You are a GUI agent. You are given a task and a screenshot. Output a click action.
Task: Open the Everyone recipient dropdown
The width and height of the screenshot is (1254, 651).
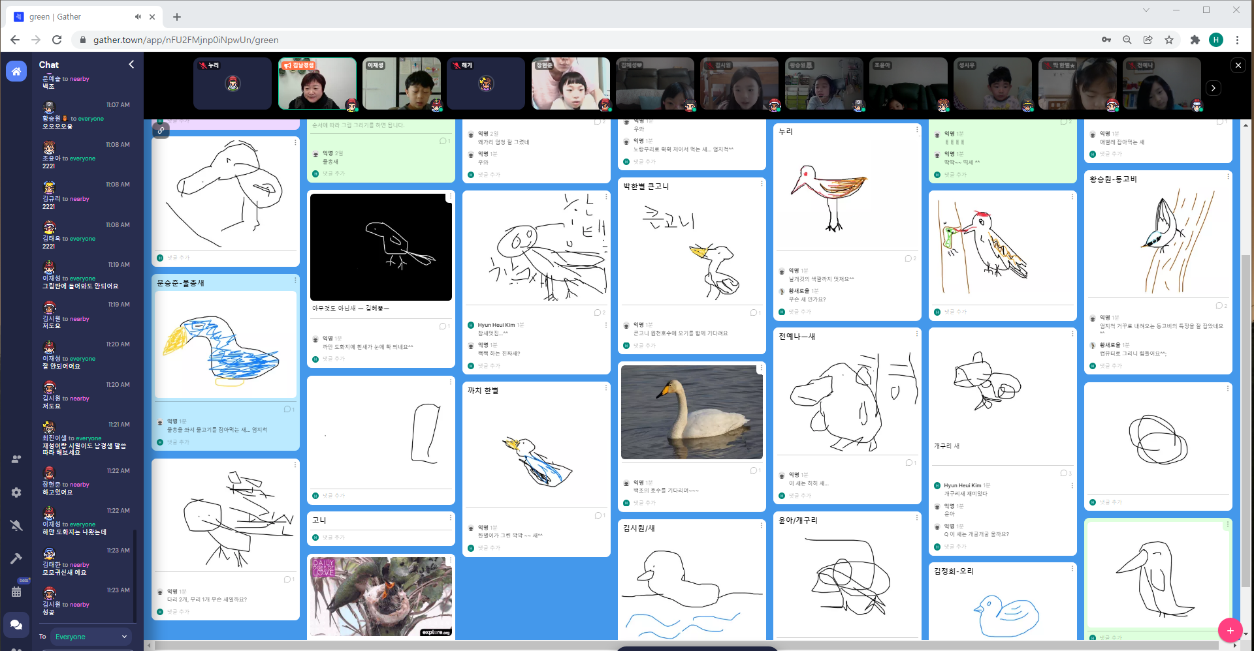[91, 637]
